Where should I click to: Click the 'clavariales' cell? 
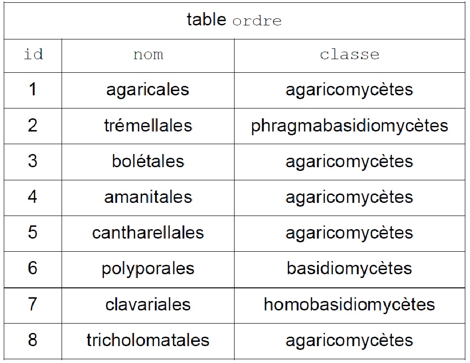pos(148,306)
